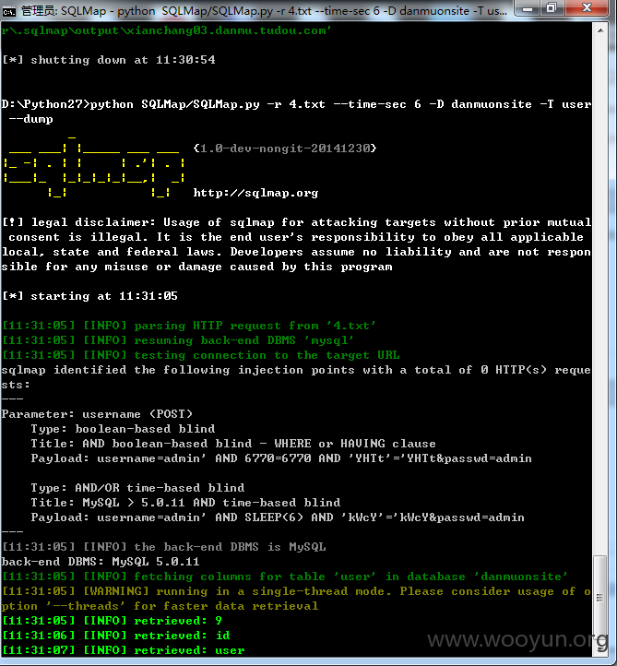Minimize the SQLMap console window
This screenshot has height=666, width=617.
click(527, 8)
